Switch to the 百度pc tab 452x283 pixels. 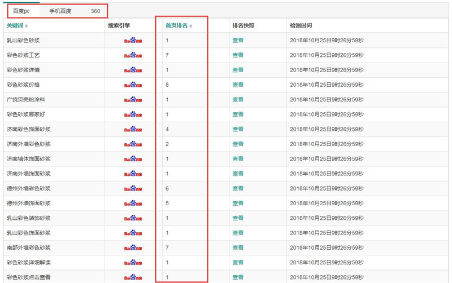click(21, 11)
